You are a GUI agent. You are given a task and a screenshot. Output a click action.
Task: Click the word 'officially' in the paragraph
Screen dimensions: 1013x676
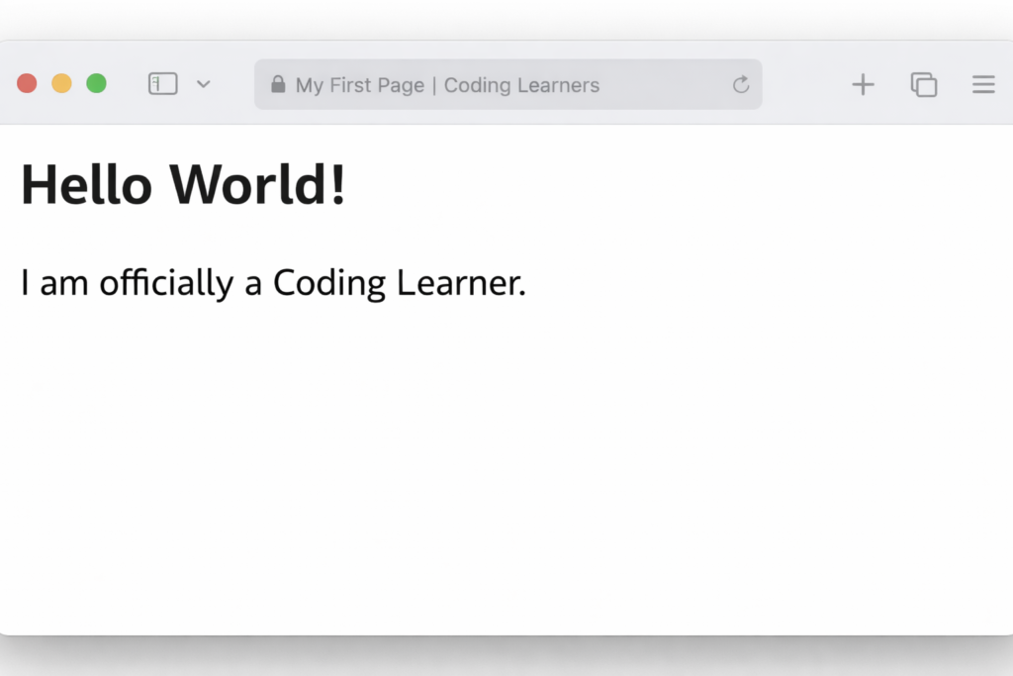point(166,283)
